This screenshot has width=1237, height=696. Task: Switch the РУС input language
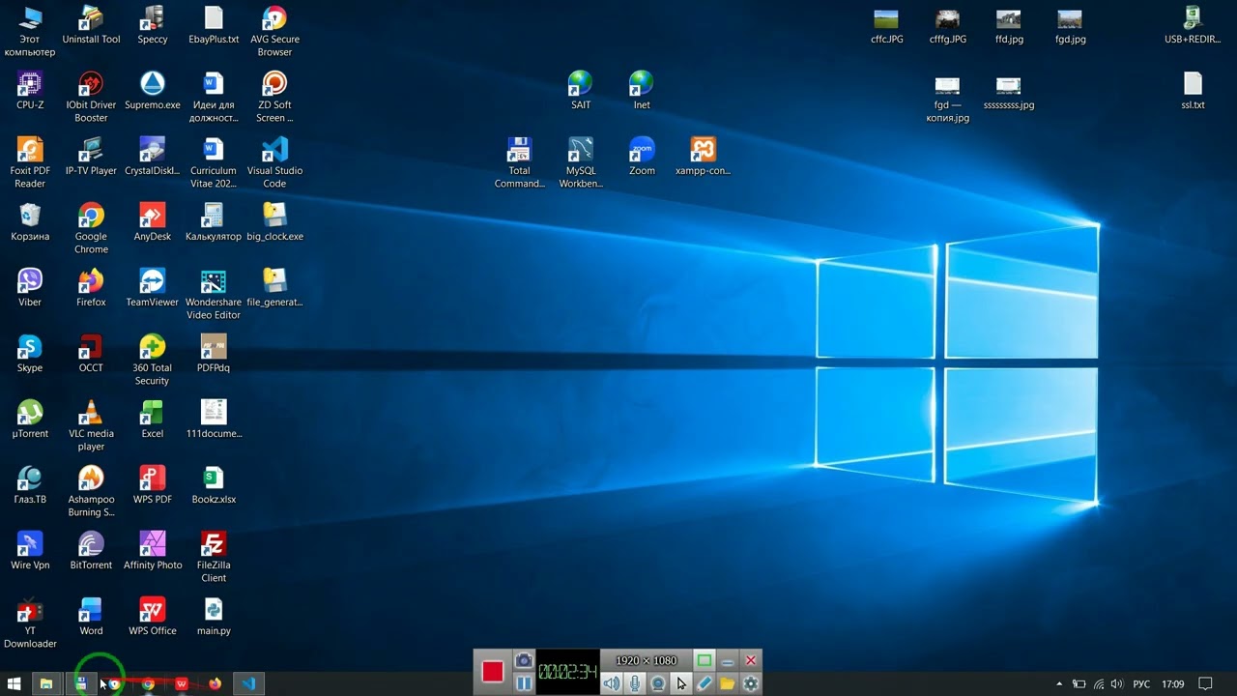point(1141,684)
